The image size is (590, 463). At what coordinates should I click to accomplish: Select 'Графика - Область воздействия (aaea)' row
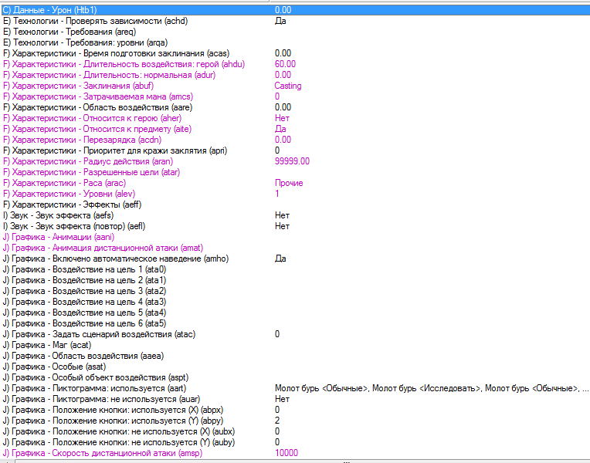coord(295,357)
